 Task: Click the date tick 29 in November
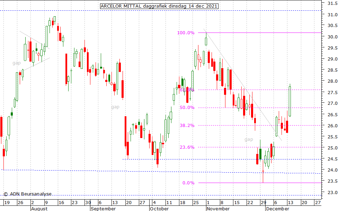coord(263,203)
